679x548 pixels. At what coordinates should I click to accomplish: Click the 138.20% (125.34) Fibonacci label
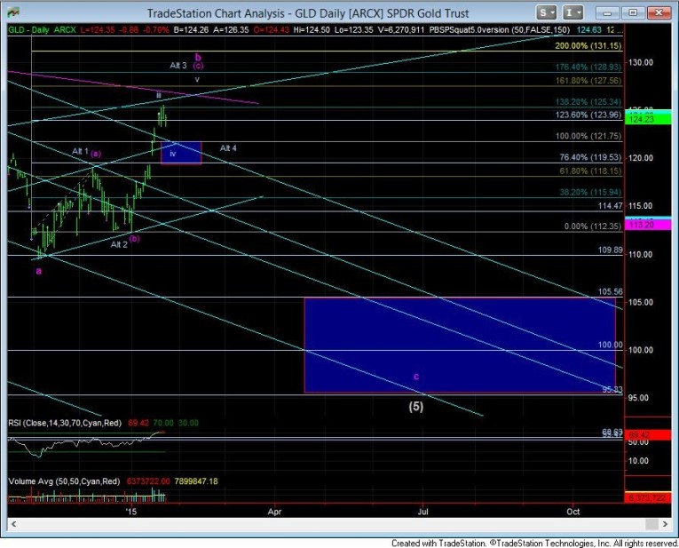tap(588, 102)
